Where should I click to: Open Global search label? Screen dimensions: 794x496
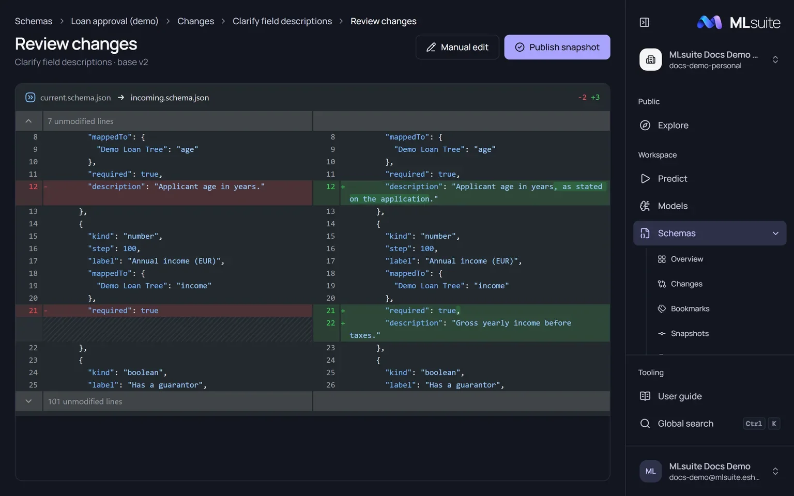coord(685,424)
